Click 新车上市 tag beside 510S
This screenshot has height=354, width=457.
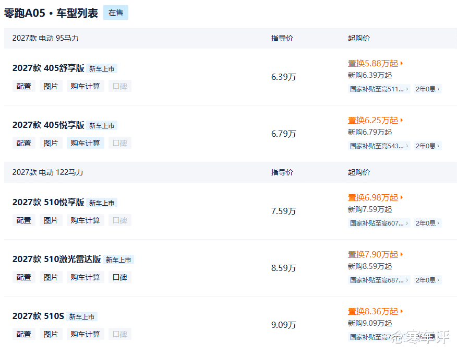click(82, 316)
